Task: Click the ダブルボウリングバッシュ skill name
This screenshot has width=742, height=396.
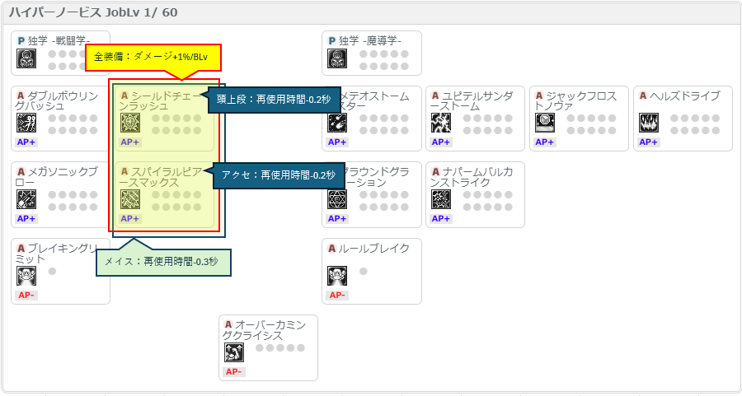Action: click(57, 101)
